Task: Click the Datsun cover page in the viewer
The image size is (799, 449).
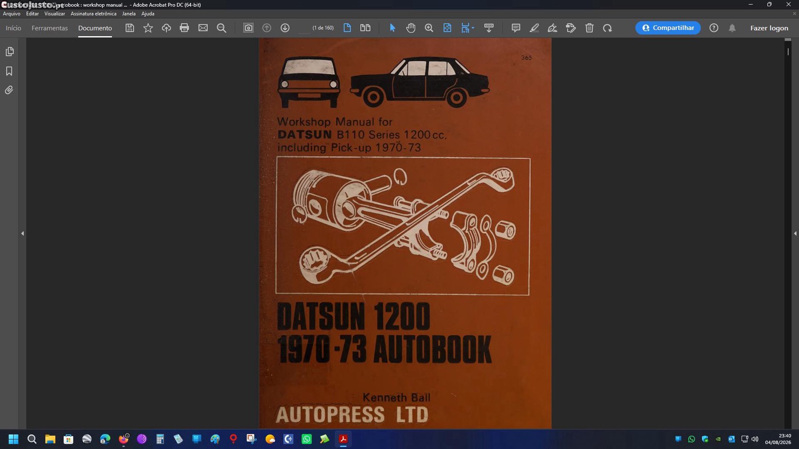Action: pyautogui.click(x=405, y=233)
